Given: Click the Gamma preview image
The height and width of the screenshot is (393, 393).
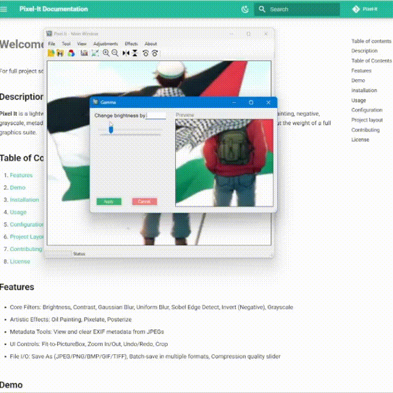Looking at the screenshot, I should (x=224, y=163).
